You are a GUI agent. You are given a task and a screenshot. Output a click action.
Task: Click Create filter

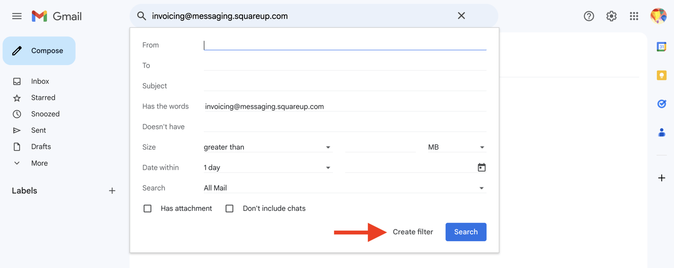click(x=413, y=232)
